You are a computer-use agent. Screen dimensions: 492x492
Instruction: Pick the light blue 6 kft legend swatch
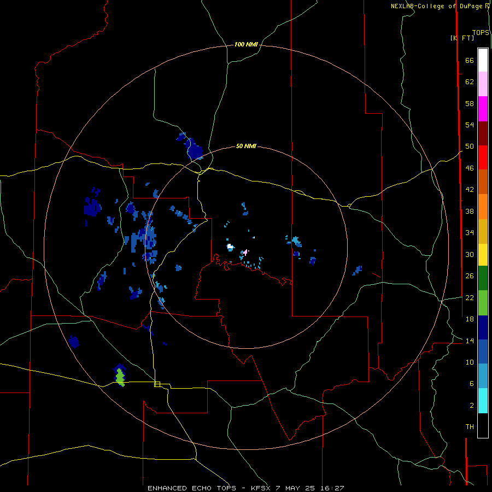(483, 376)
